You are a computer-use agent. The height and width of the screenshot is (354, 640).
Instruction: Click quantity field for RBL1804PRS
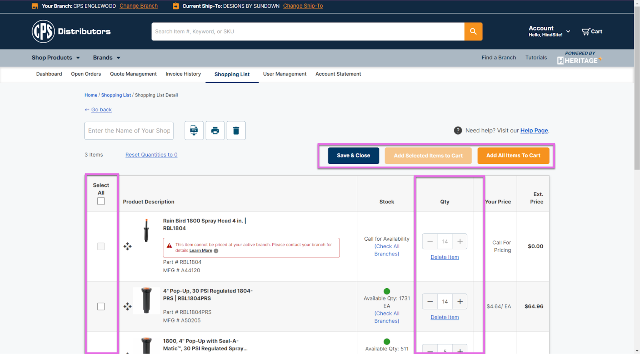[445, 302]
